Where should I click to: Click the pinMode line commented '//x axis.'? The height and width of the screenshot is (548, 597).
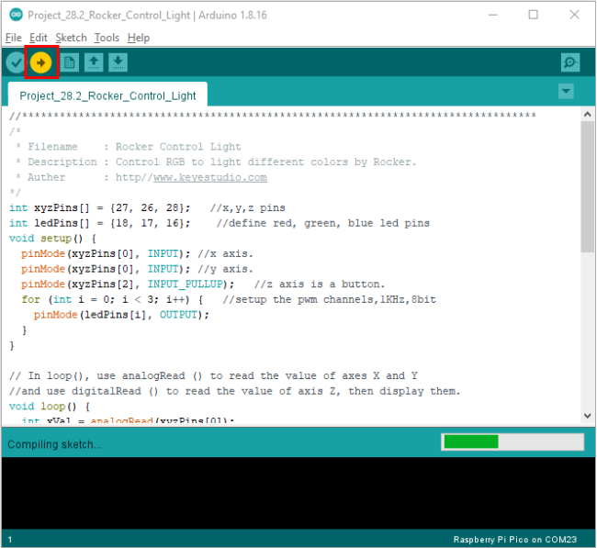pyautogui.click(x=137, y=253)
